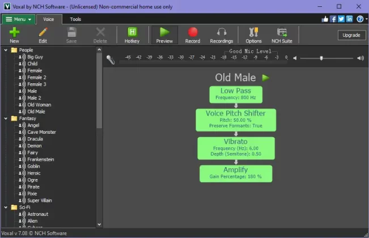Click the Amplify effect block
The image size is (369, 238).
pyautogui.click(x=236, y=173)
